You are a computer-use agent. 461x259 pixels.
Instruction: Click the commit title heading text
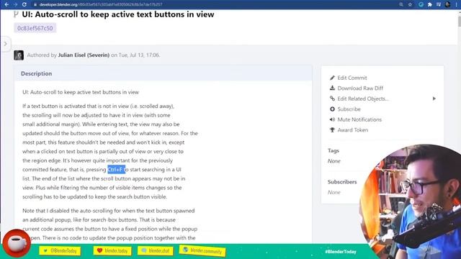118,14
